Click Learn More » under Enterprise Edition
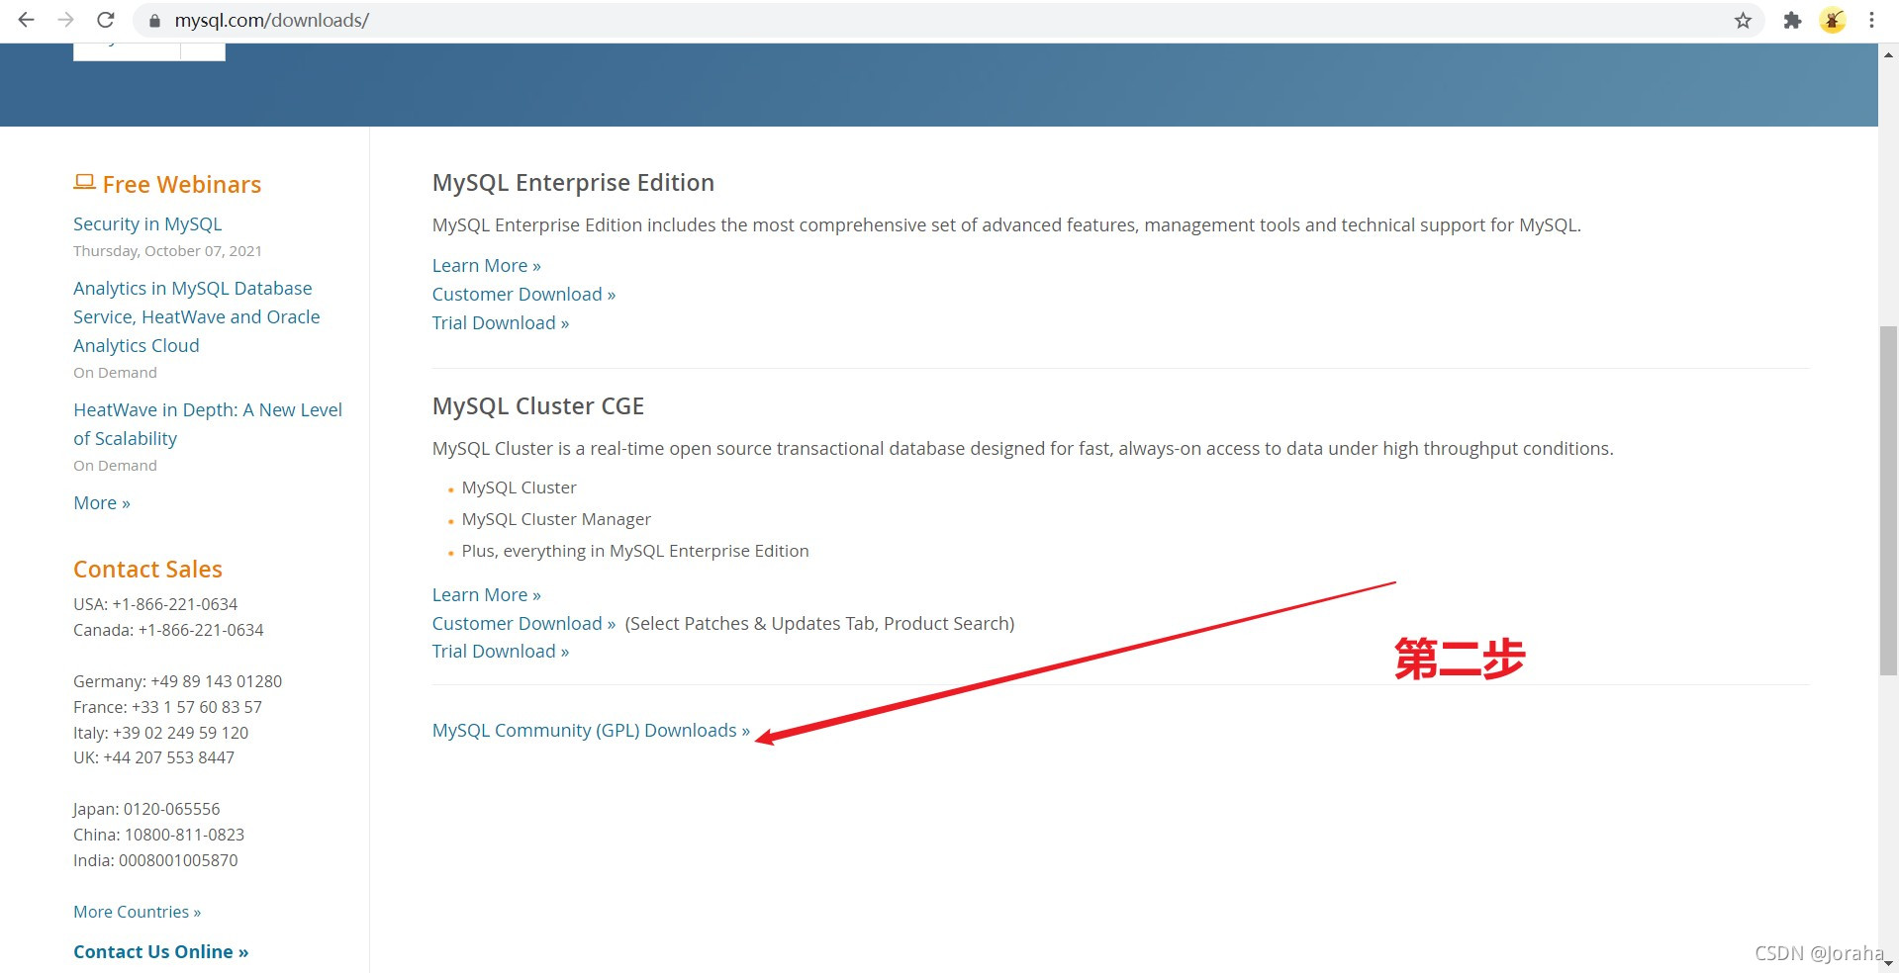Screen dimensions: 1899x973 pyautogui.click(x=486, y=266)
